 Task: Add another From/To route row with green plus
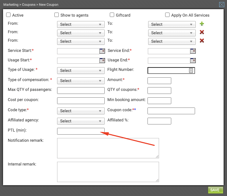pos(202,24)
